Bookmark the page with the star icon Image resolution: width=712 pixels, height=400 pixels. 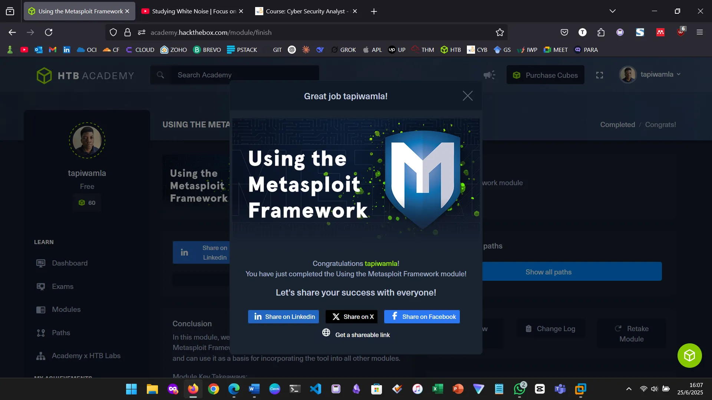click(x=499, y=32)
